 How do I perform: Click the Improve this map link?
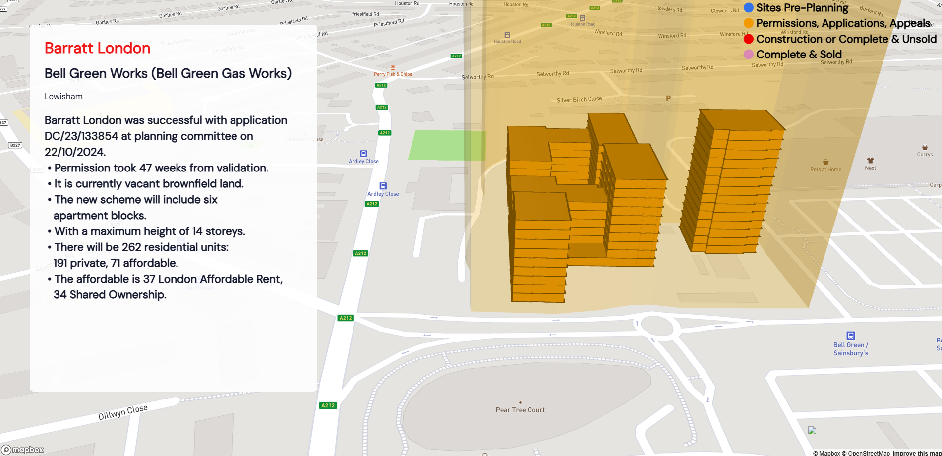(x=917, y=453)
